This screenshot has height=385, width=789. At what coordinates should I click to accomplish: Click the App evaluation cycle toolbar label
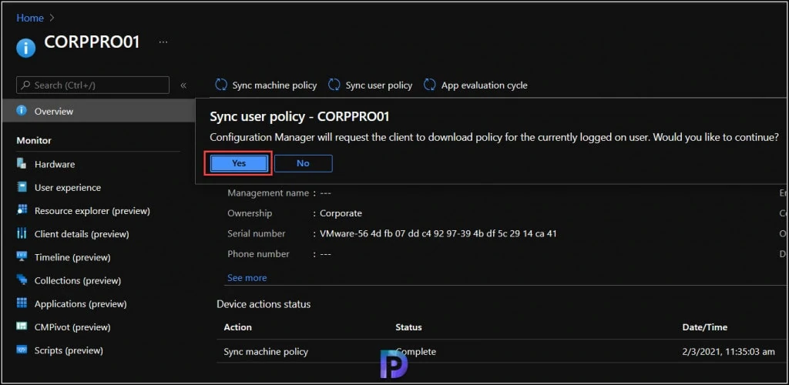485,85
